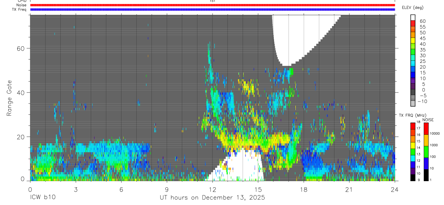Click the NOISE legend value 10000

[x=435, y=133]
